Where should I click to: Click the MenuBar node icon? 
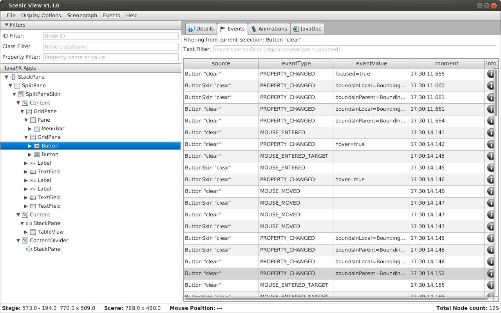tap(37, 129)
